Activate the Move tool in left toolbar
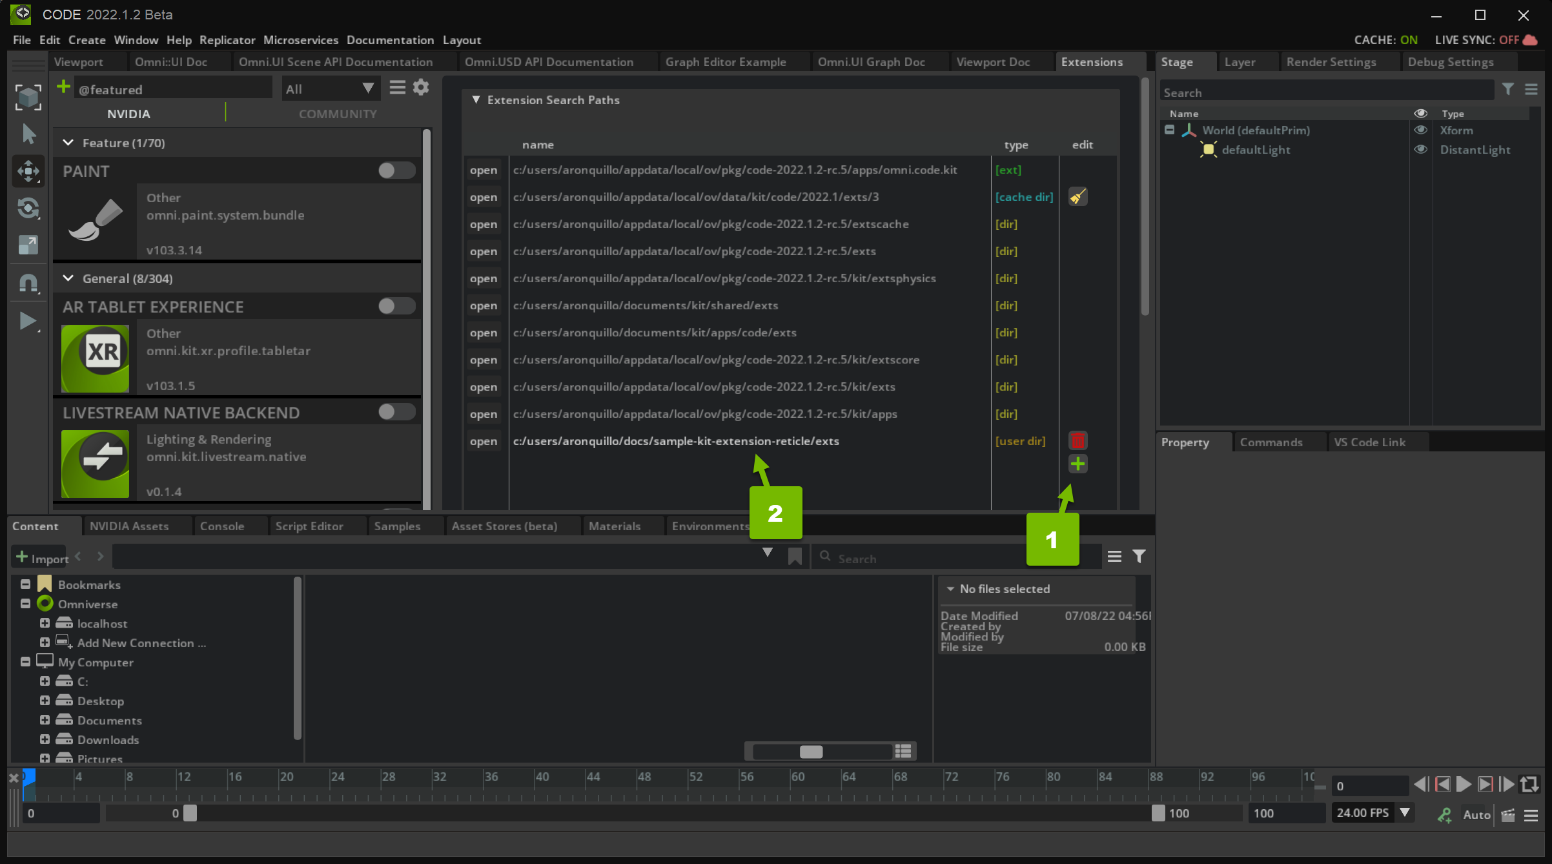The height and width of the screenshot is (864, 1552). (28, 171)
